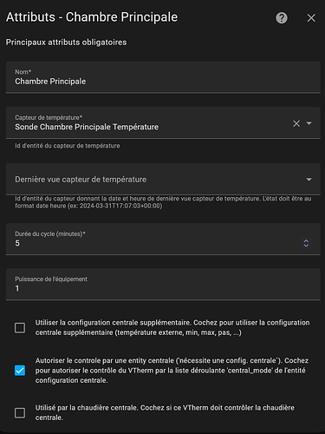Check Utilisé par la chaudière centrale box
Image resolution: width=325 pixels, height=434 pixels.
(x=20, y=413)
